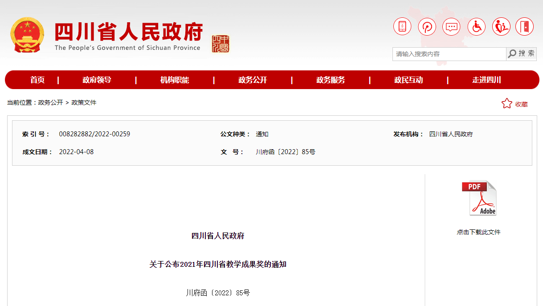
Task: Click the 政策文件 breadcrumb link
Action: (x=84, y=102)
